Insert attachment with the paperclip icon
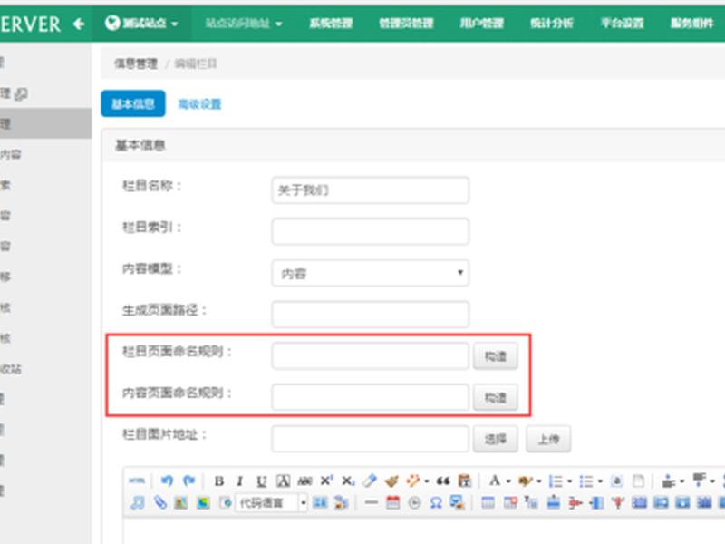This screenshot has width=725, height=544. [x=160, y=503]
